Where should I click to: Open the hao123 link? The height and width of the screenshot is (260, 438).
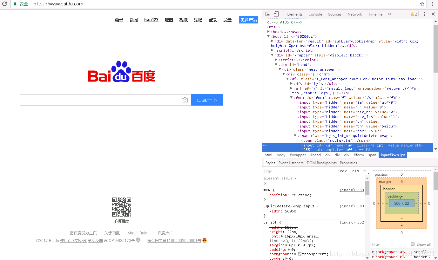click(x=151, y=20)
